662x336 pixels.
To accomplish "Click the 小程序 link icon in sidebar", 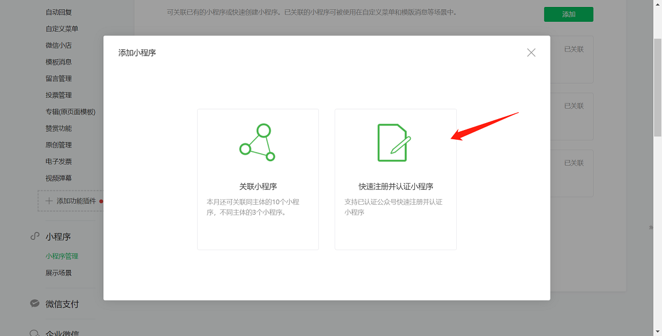I will click(35, 236).
